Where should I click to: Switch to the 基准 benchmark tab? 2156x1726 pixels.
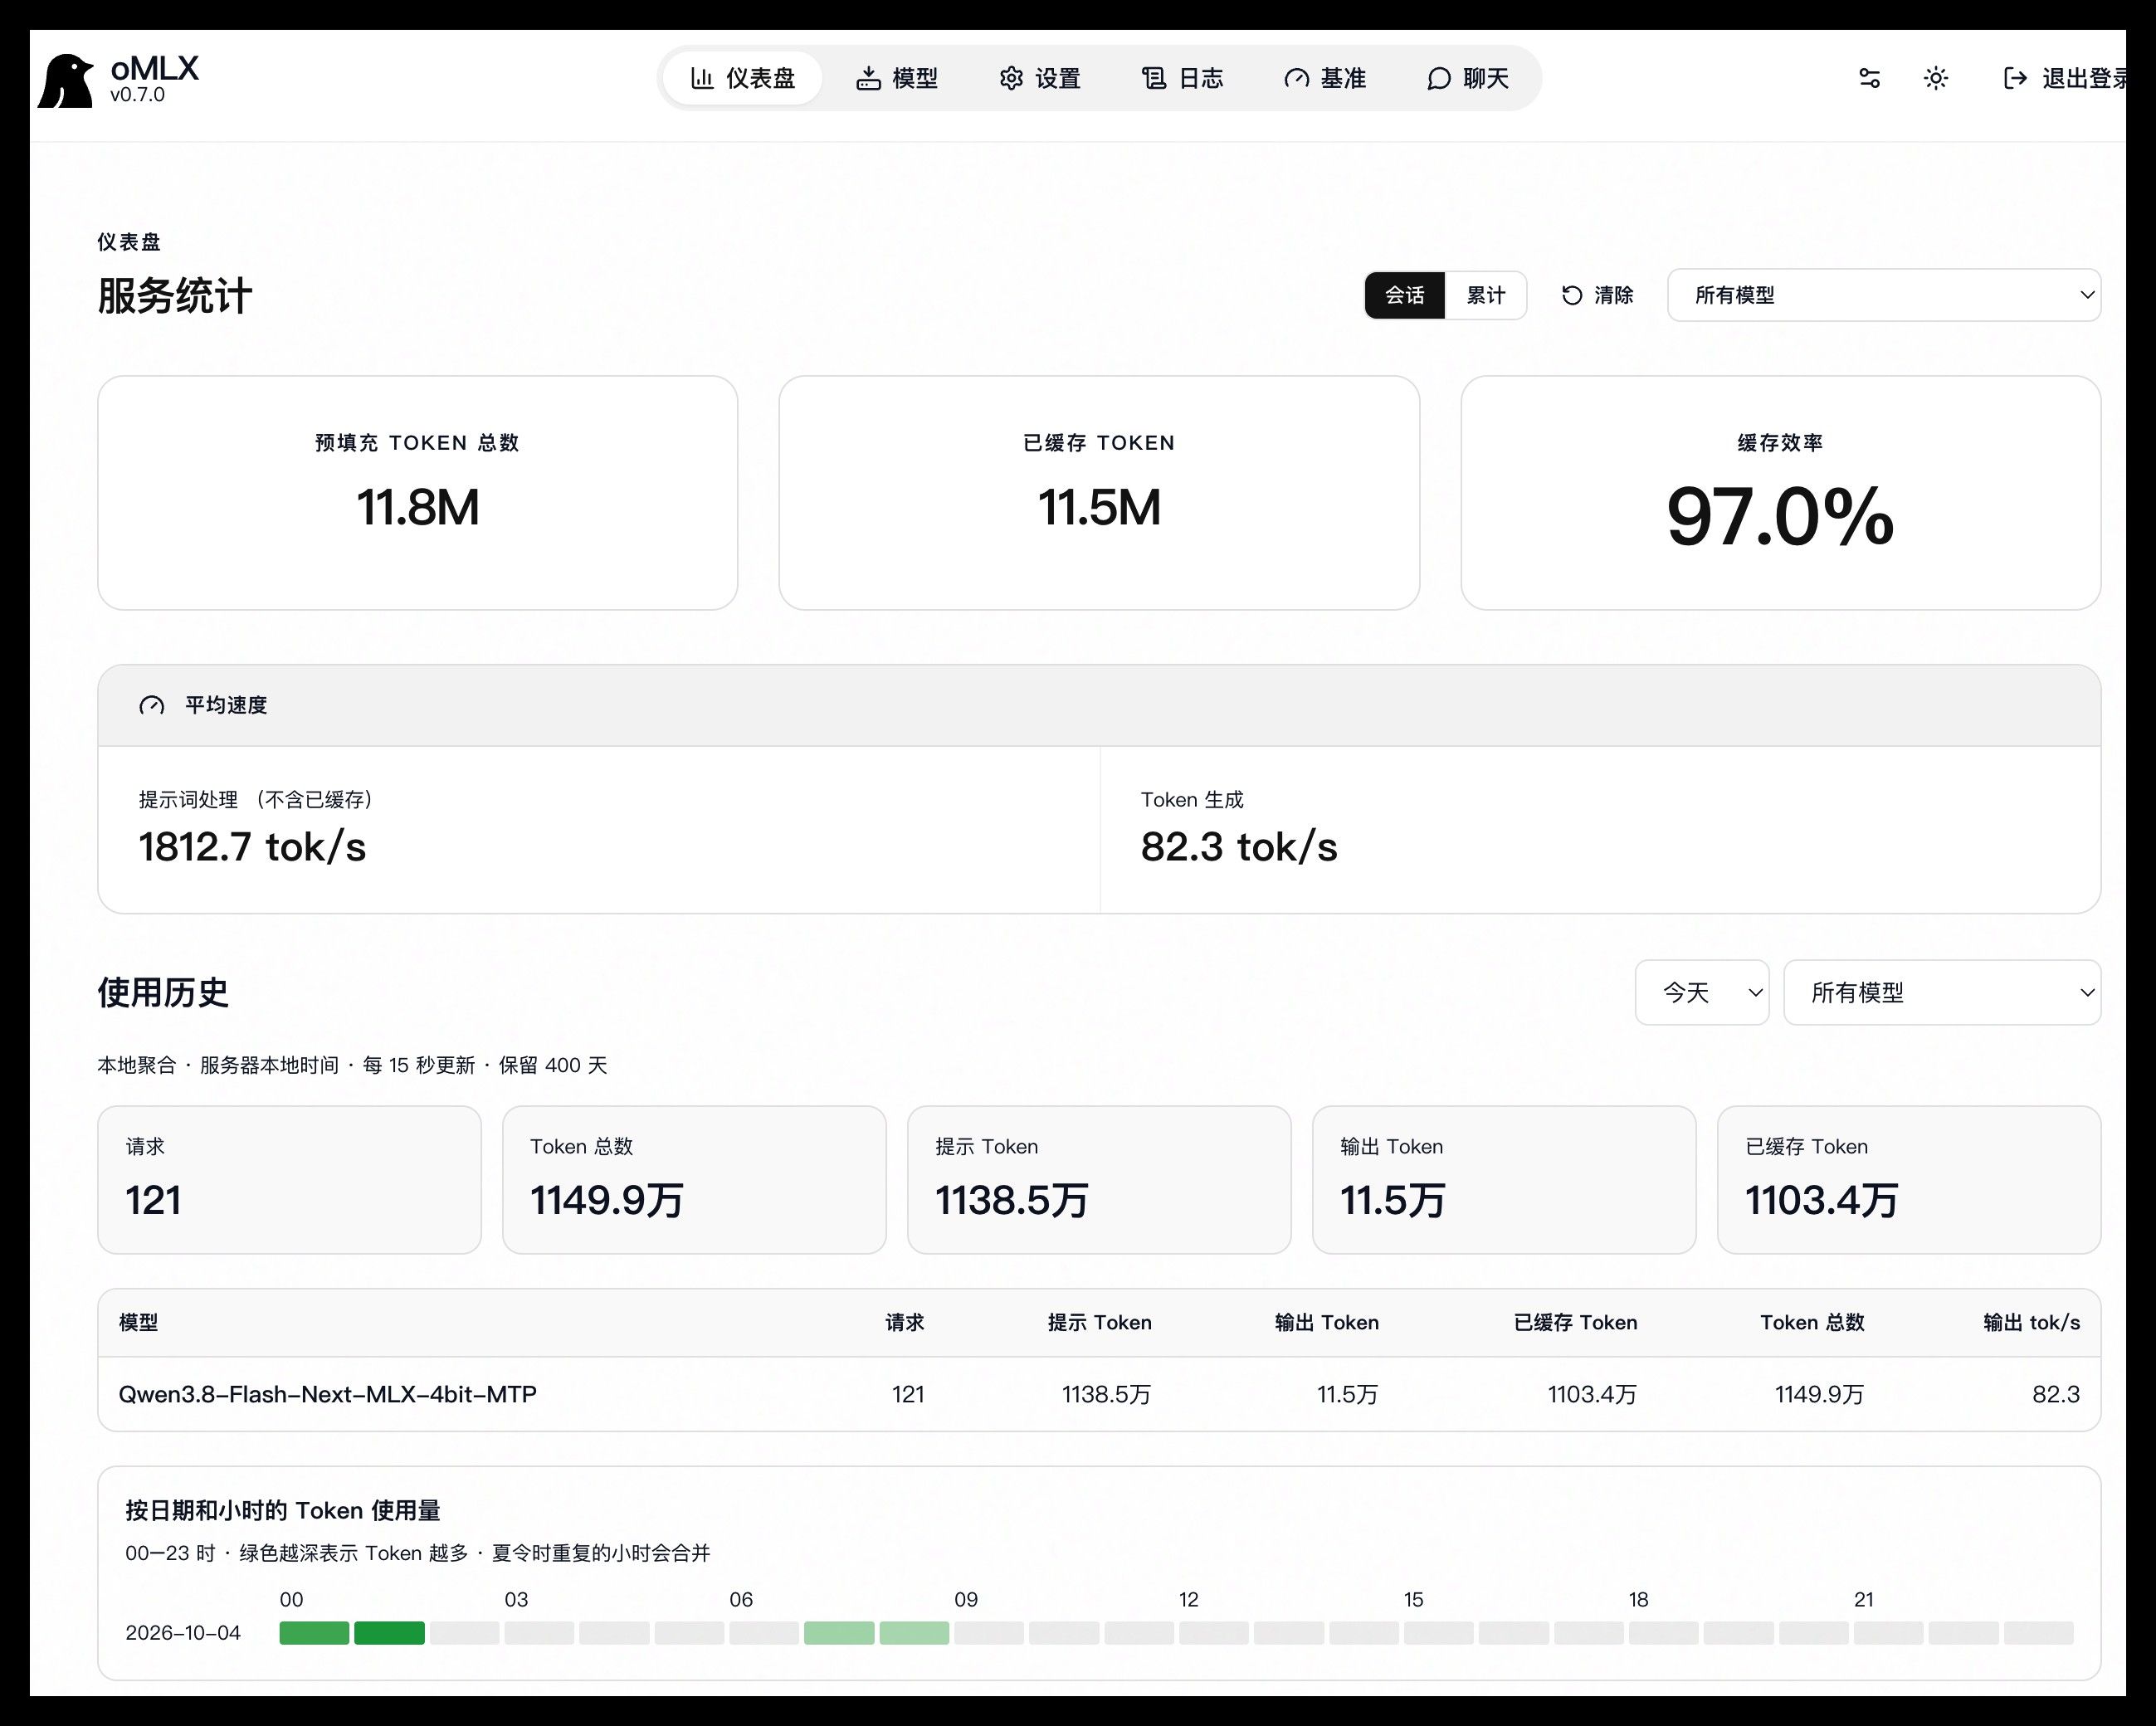pyautogui.click(x=1325, y=78)
